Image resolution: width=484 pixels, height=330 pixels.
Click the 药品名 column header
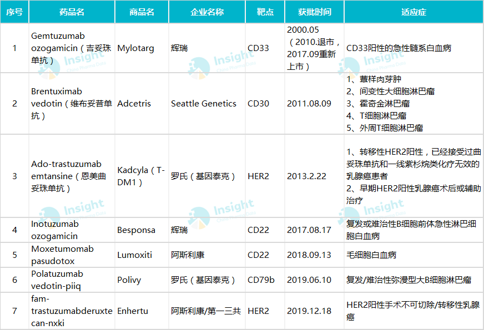[72, 12]
